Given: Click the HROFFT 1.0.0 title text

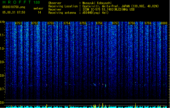Looking at the screenshot, I should pos(21,2).
